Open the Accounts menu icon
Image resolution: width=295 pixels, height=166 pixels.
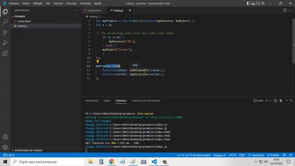point(5,137)
